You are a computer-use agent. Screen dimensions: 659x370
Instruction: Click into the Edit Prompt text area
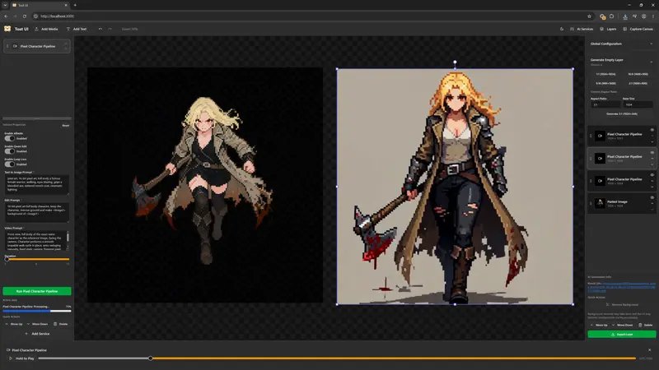point(36,212)
